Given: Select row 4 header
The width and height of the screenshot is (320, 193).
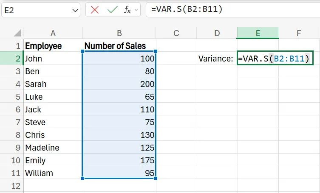Looking at the screenshot, I should point(11,84).
